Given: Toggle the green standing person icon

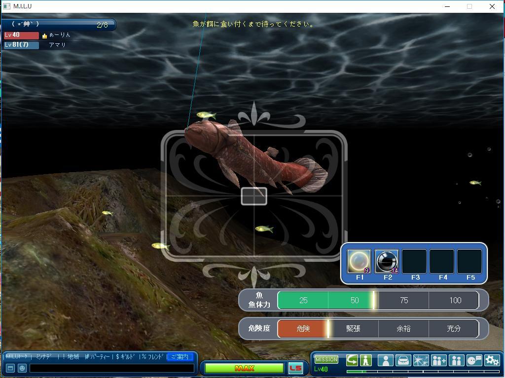Looking at the screenshot, I should (365, 360).
